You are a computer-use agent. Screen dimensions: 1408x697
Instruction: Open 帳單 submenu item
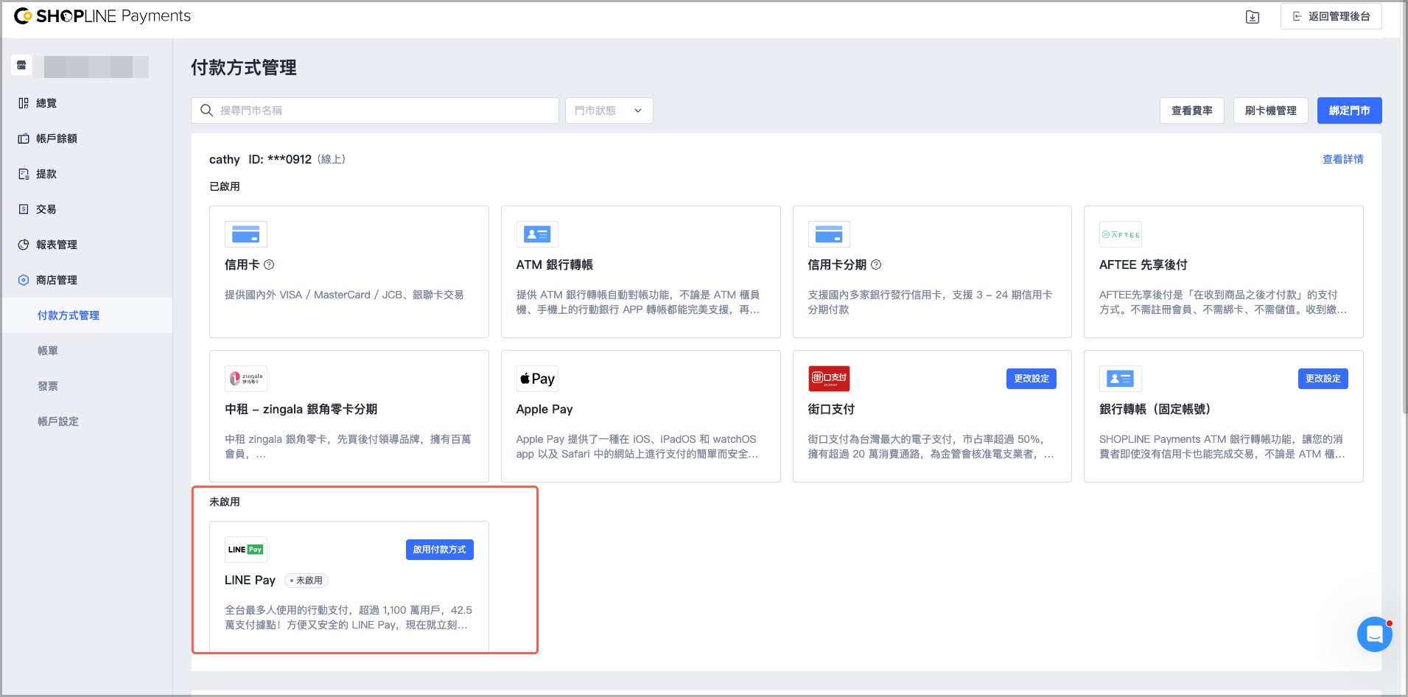coord(87,351)
